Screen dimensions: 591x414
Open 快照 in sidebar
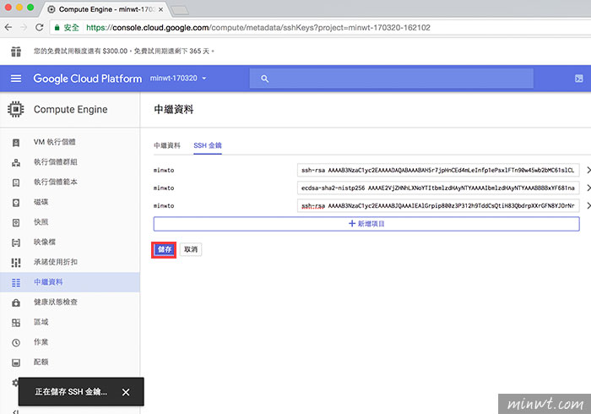tap(41, 221)
